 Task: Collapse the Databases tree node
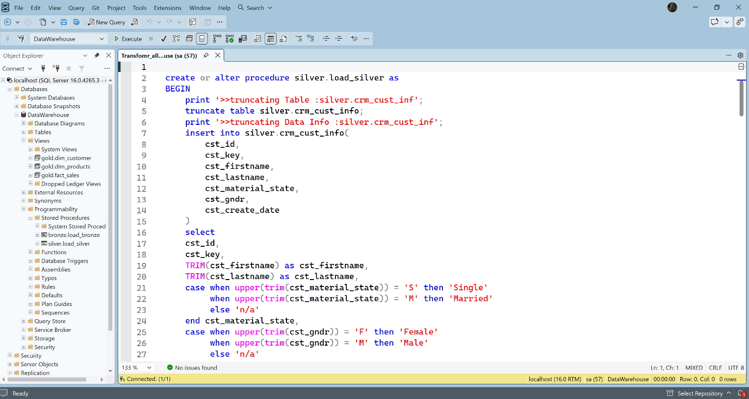point(10,89)
